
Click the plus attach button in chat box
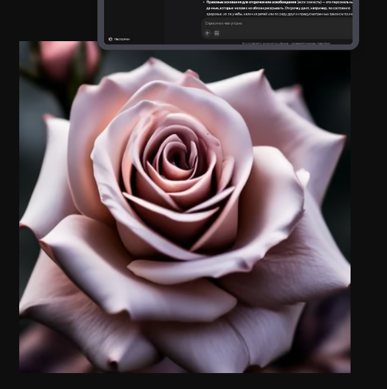pos(207,33)
